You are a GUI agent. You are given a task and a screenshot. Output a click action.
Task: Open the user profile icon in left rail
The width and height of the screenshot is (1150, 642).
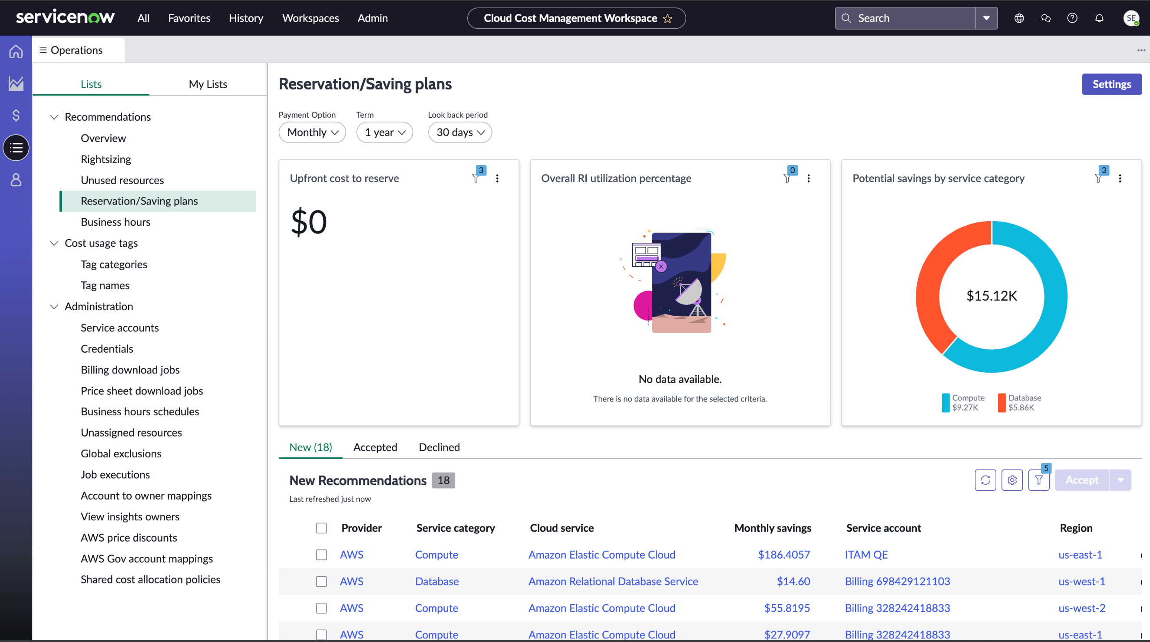click(x=16, y=180)
